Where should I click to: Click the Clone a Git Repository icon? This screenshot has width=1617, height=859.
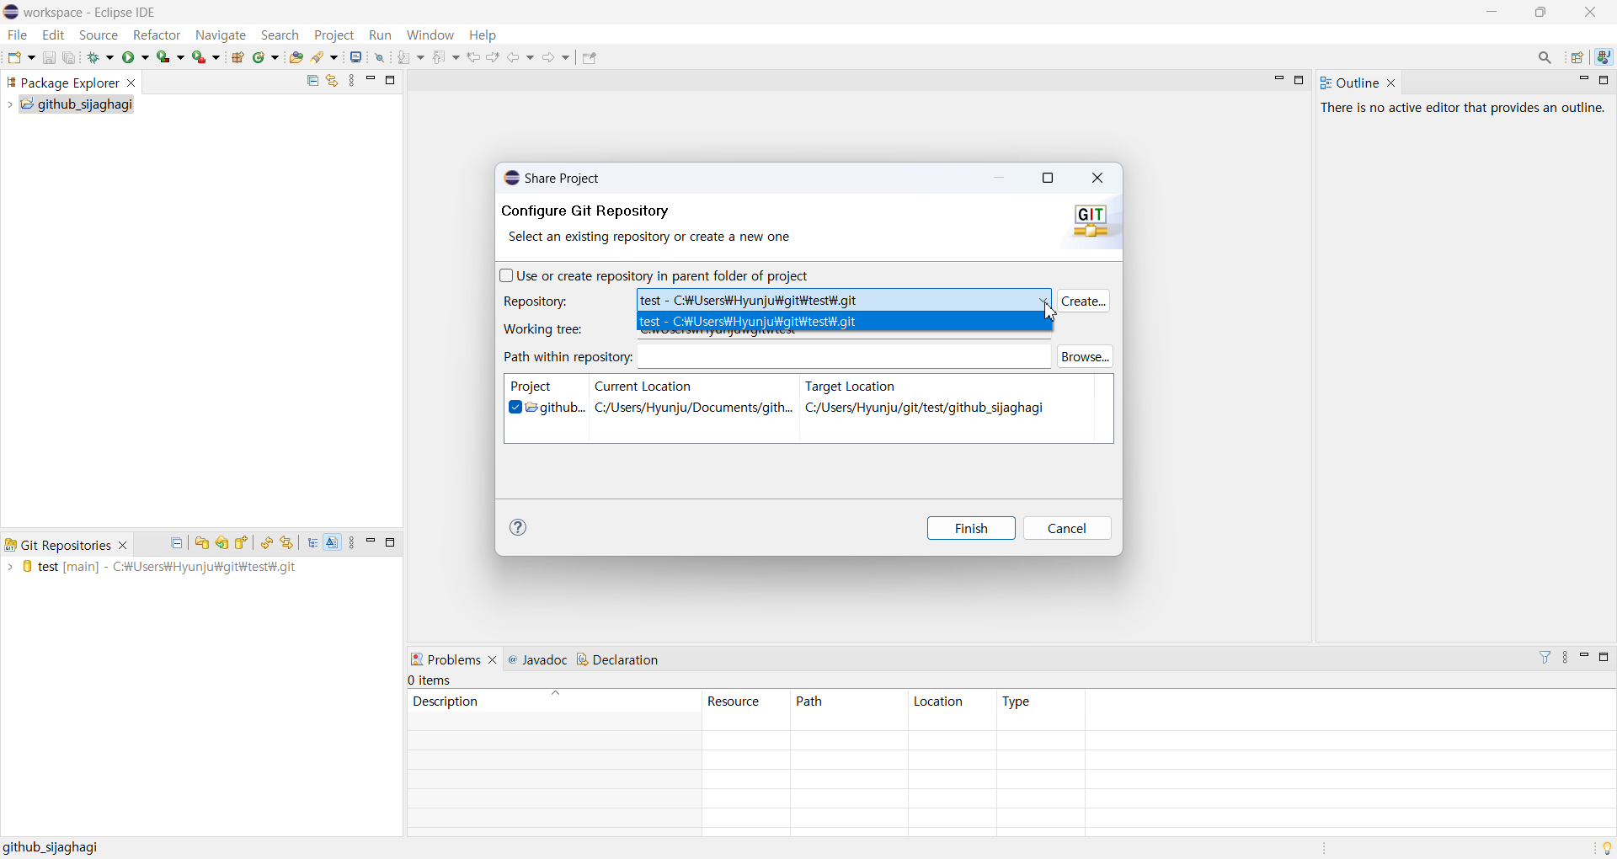click(222, 543)
